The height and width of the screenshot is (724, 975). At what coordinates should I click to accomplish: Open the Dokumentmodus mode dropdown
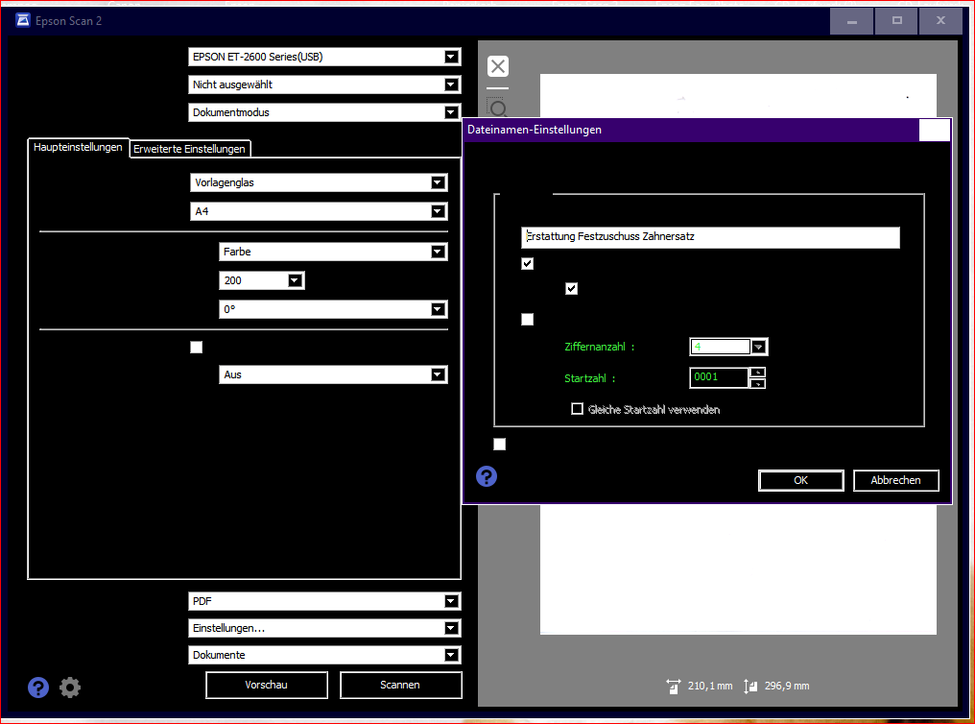click(x=324, y=112)
